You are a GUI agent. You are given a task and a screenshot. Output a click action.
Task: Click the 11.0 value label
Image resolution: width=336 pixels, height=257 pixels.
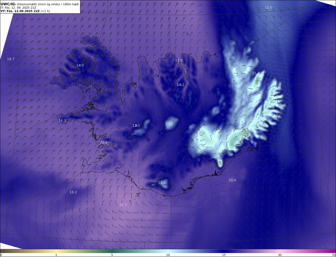click(x=169, y=124)
